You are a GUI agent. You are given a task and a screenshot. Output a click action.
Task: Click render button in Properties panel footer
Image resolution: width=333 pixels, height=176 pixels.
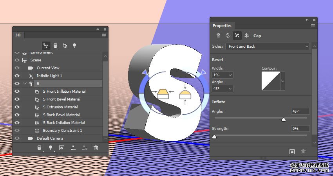tap(292, 152)
